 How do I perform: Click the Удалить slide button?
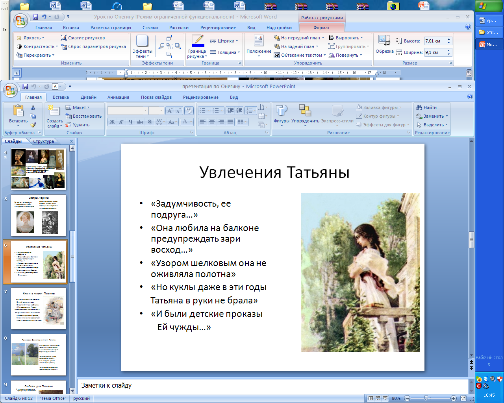click(x=78, y=125)
